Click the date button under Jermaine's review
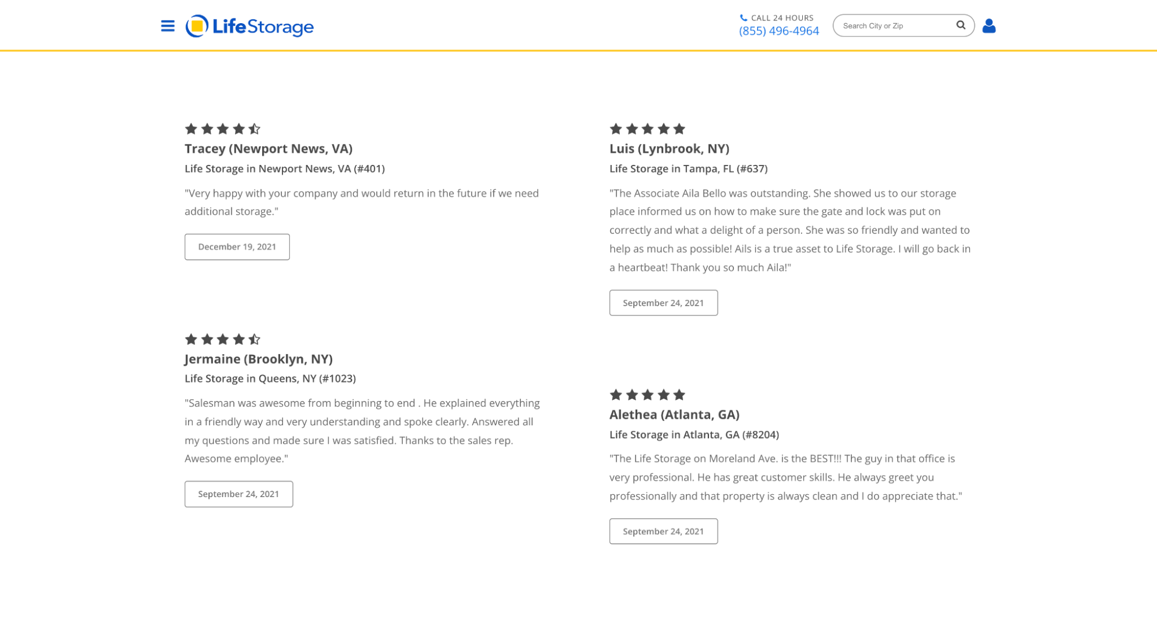The width and height of the screenshot is (1157, 636). [238, 494]
